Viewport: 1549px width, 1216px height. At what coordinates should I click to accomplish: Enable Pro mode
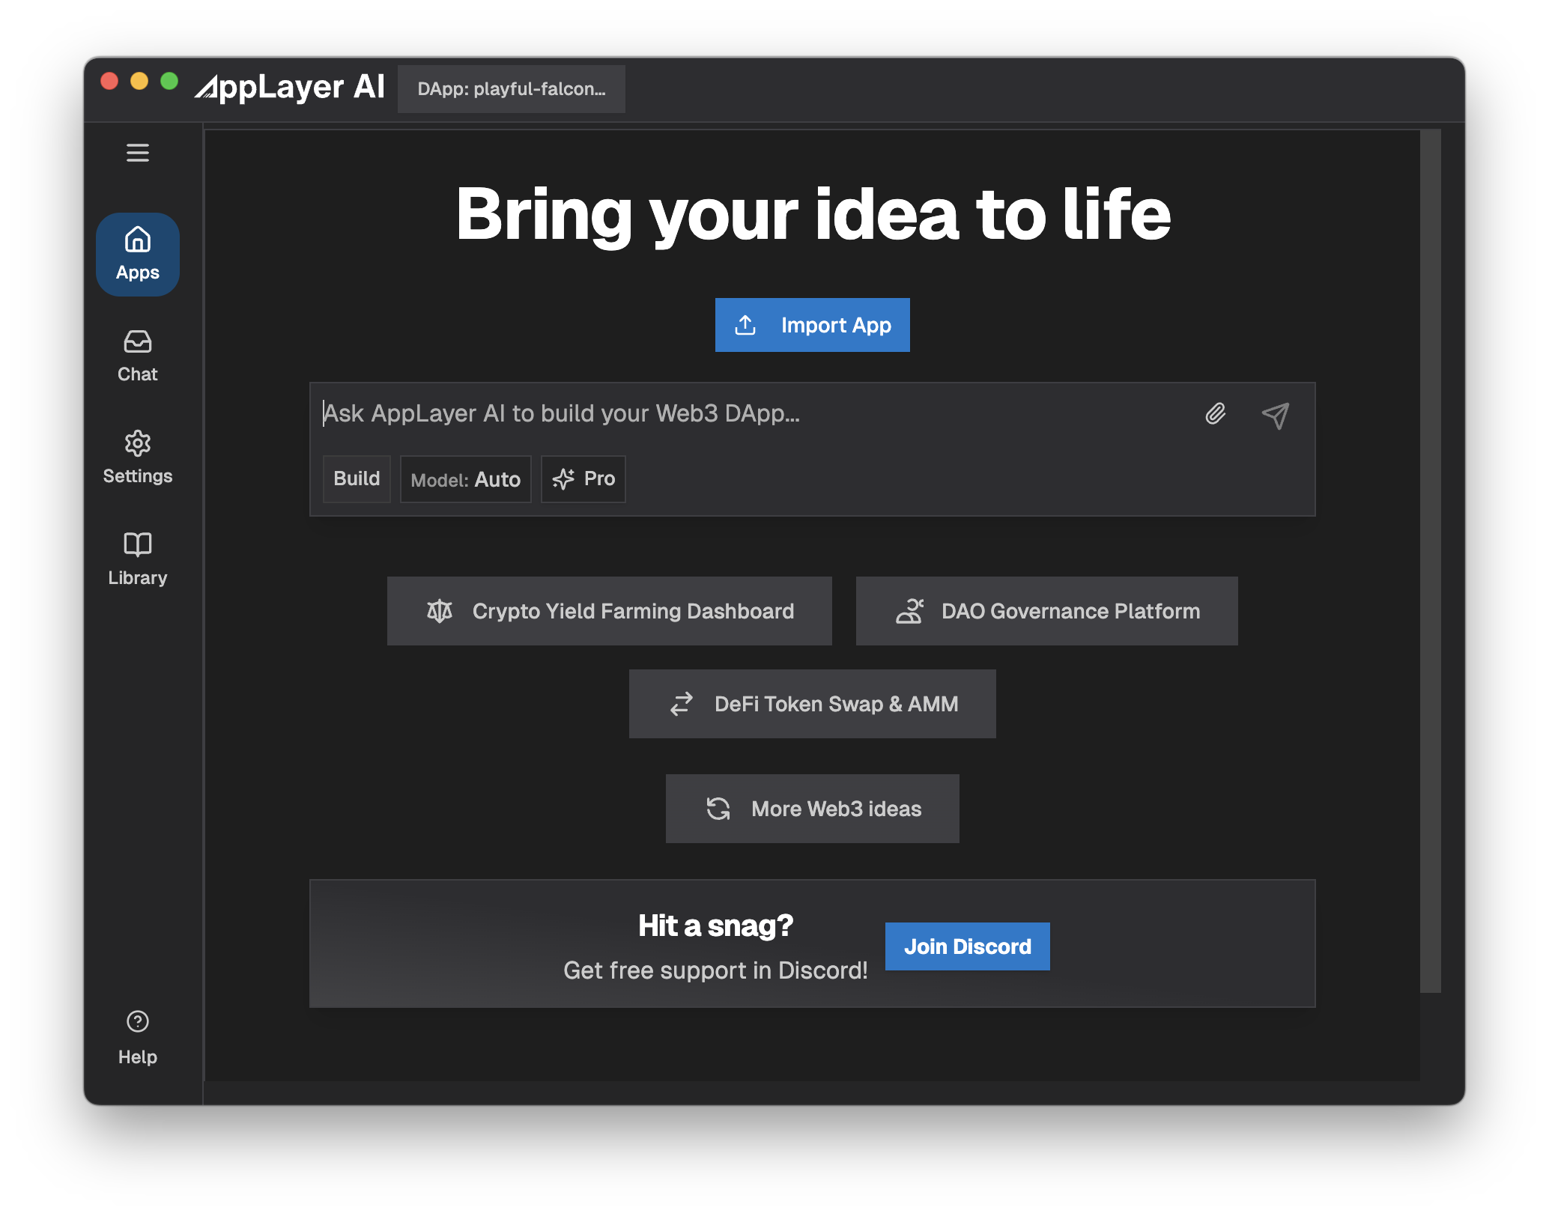click(x=583, y=479)
